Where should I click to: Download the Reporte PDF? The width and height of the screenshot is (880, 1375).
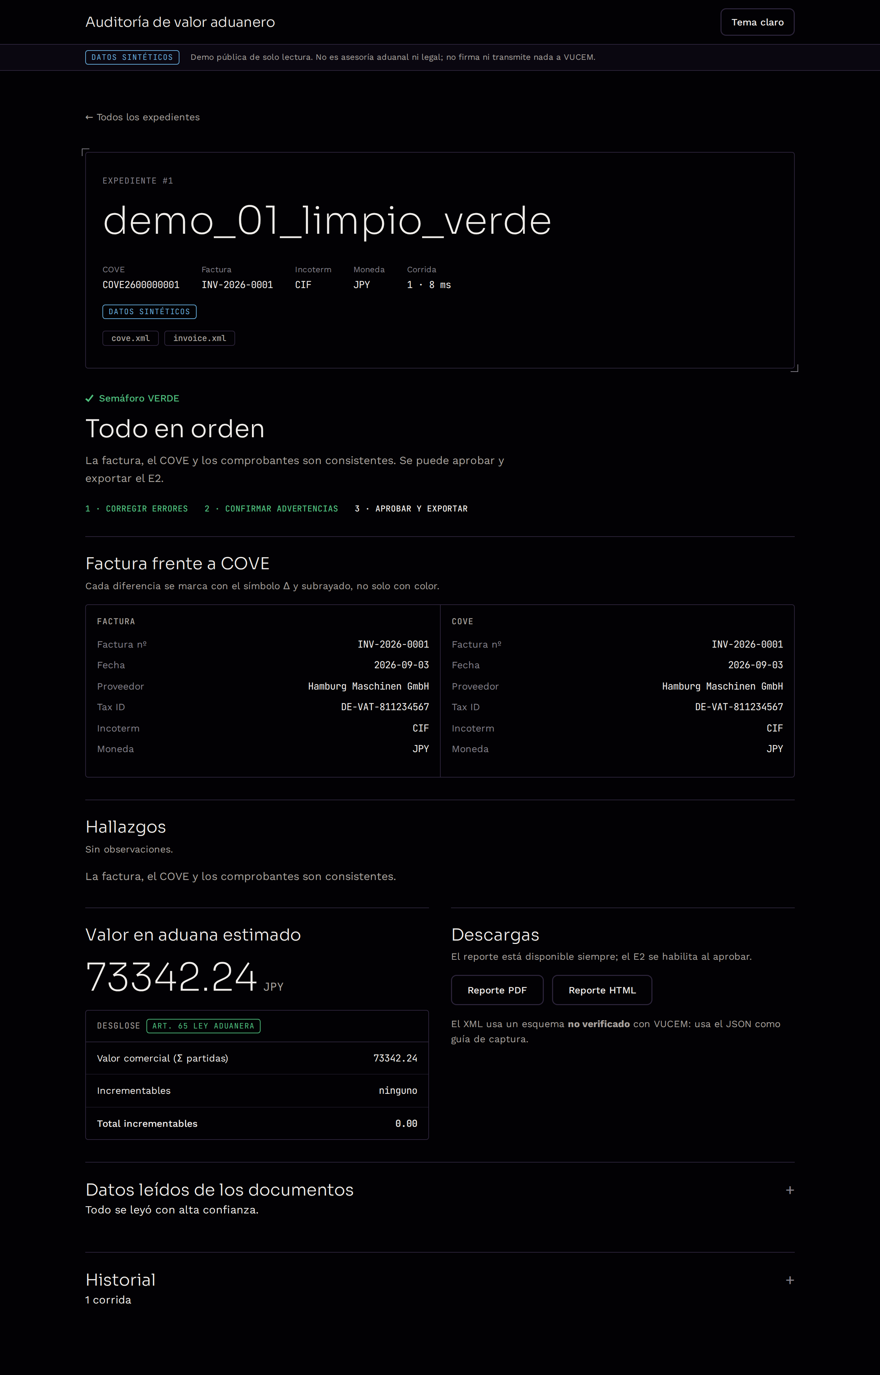tap(497, 990)
